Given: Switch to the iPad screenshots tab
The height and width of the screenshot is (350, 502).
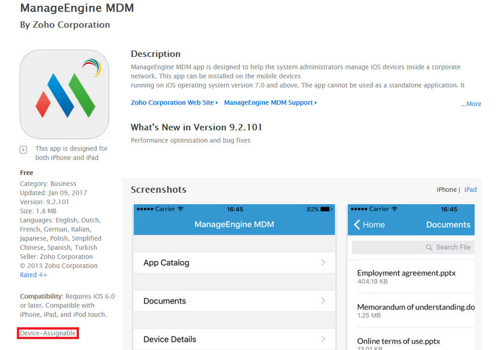Looking at the screenshot, I should click(471, 190).
